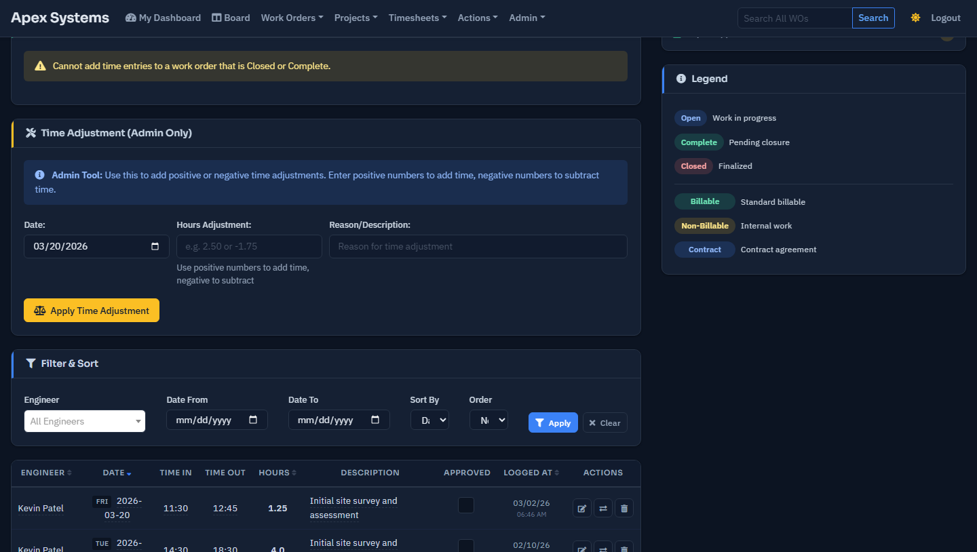Click the sun theme toggle icon
The width and height of the screenshot is (977, 552).
[x=915, y=18]
